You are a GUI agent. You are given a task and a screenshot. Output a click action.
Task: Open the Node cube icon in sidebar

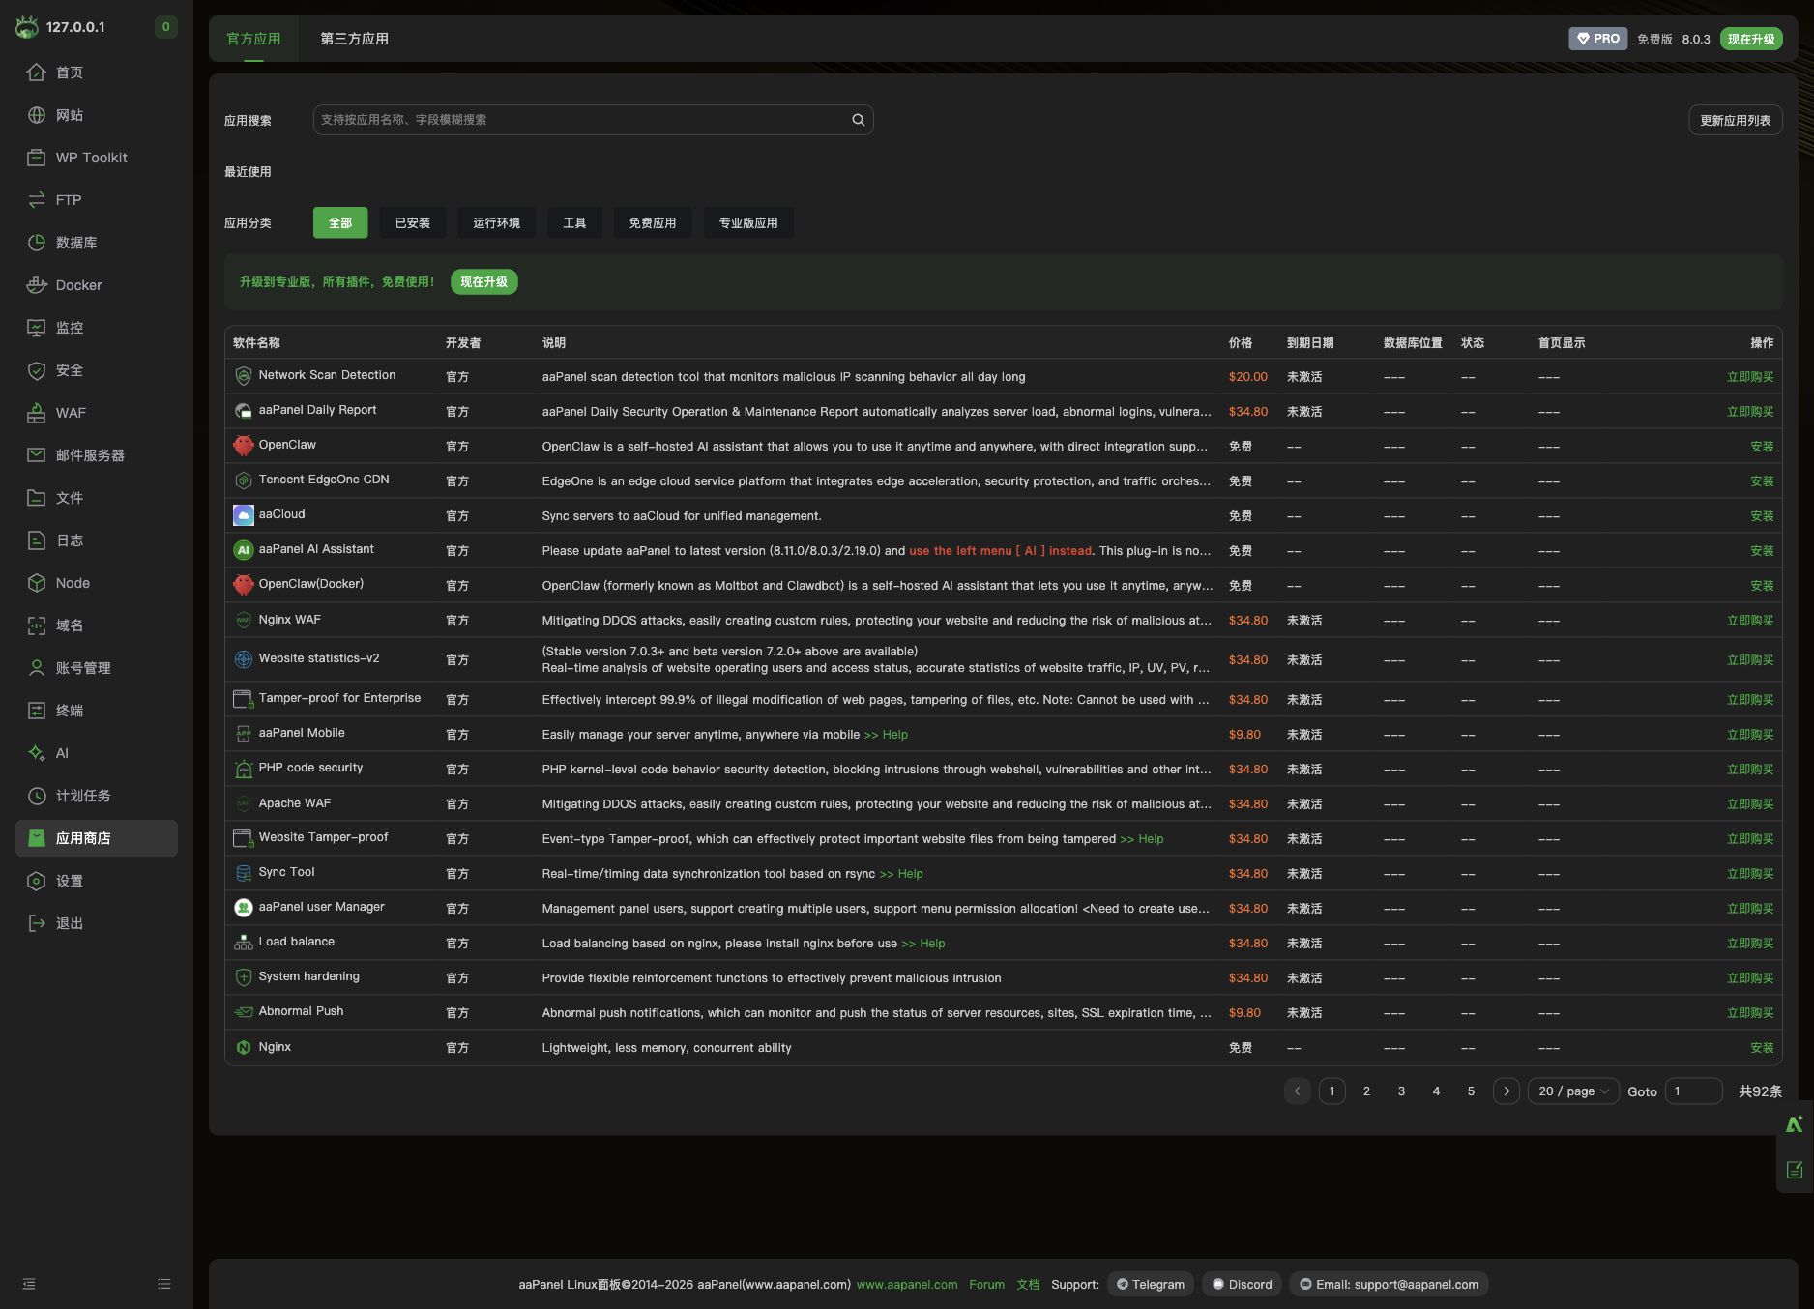pos(37,583)
